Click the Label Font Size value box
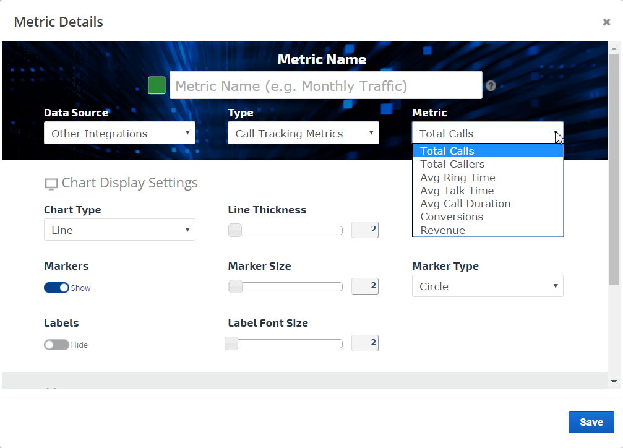The height and width of the screenshot is (448, 623). [365, 343]
